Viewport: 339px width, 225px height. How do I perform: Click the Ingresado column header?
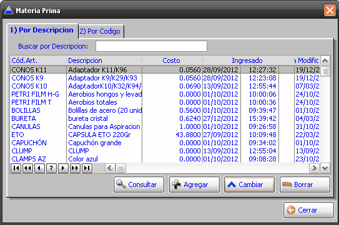pos(248,60)
